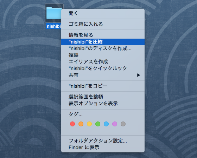Click the nishibi folder name label
Image resolution: width=197 pixels, height=158 pixels.
coord(53,26)
